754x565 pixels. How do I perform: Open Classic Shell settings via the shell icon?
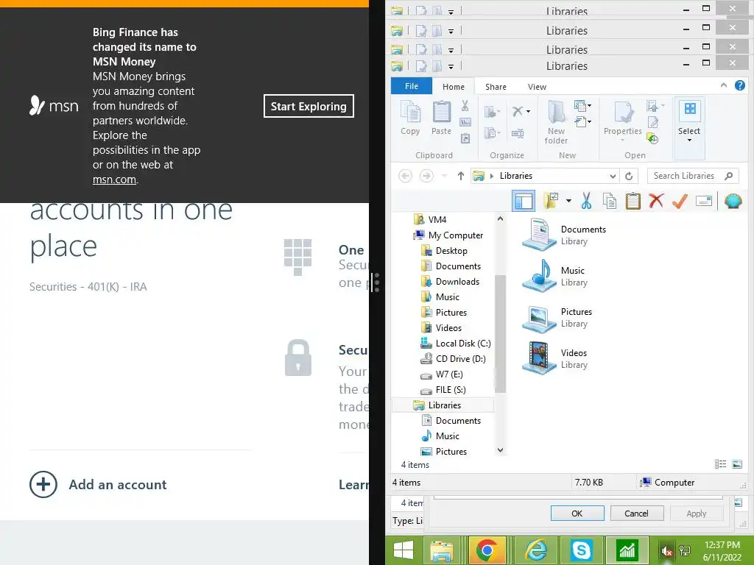click(x=733, y=201)
